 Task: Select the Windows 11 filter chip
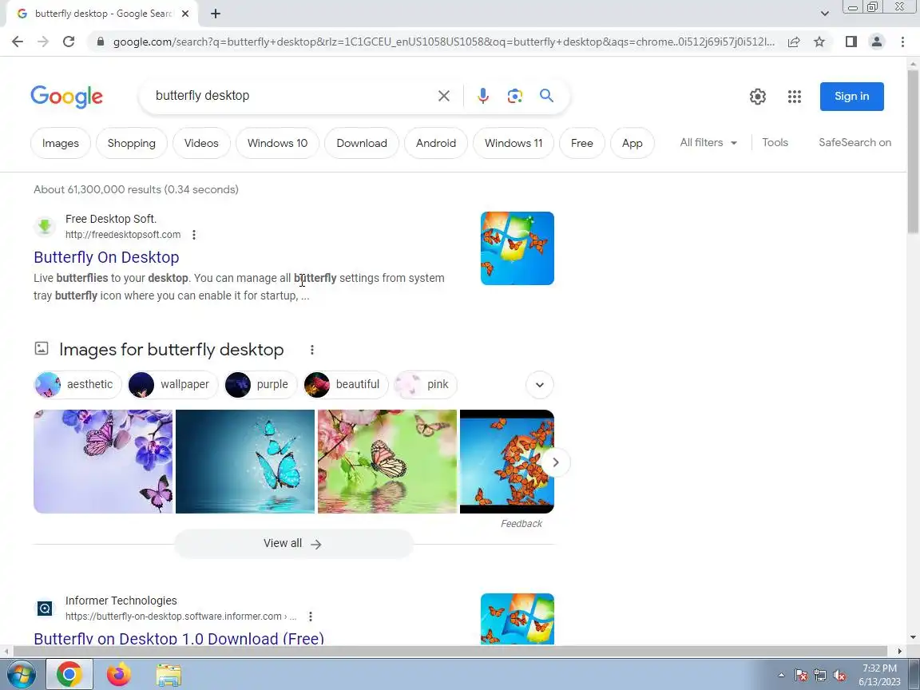coord(514,143)
